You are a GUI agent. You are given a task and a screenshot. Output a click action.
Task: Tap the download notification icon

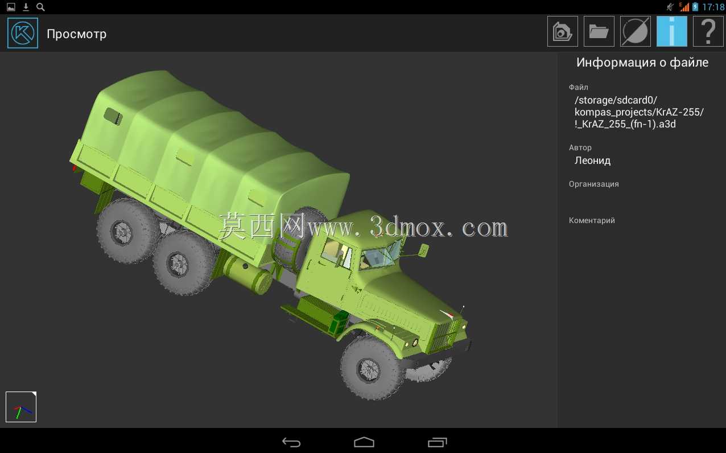coord(26,7)
